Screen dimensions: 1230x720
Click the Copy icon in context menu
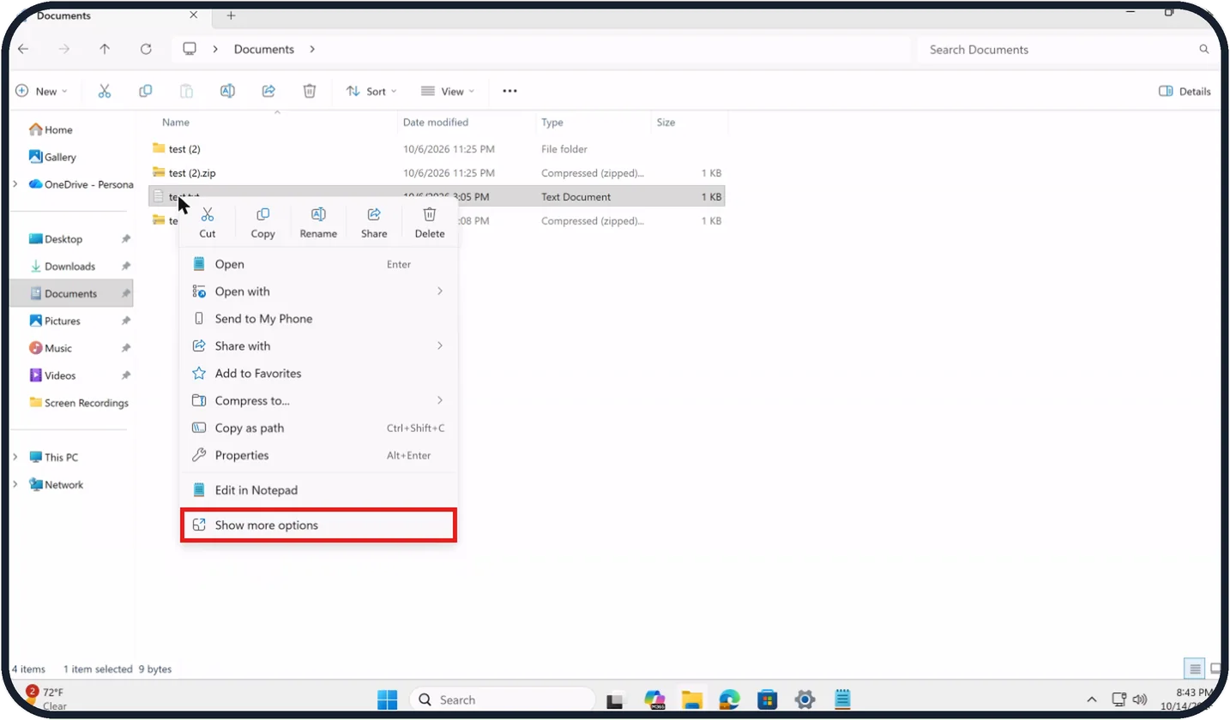click(x=262, y=215)
